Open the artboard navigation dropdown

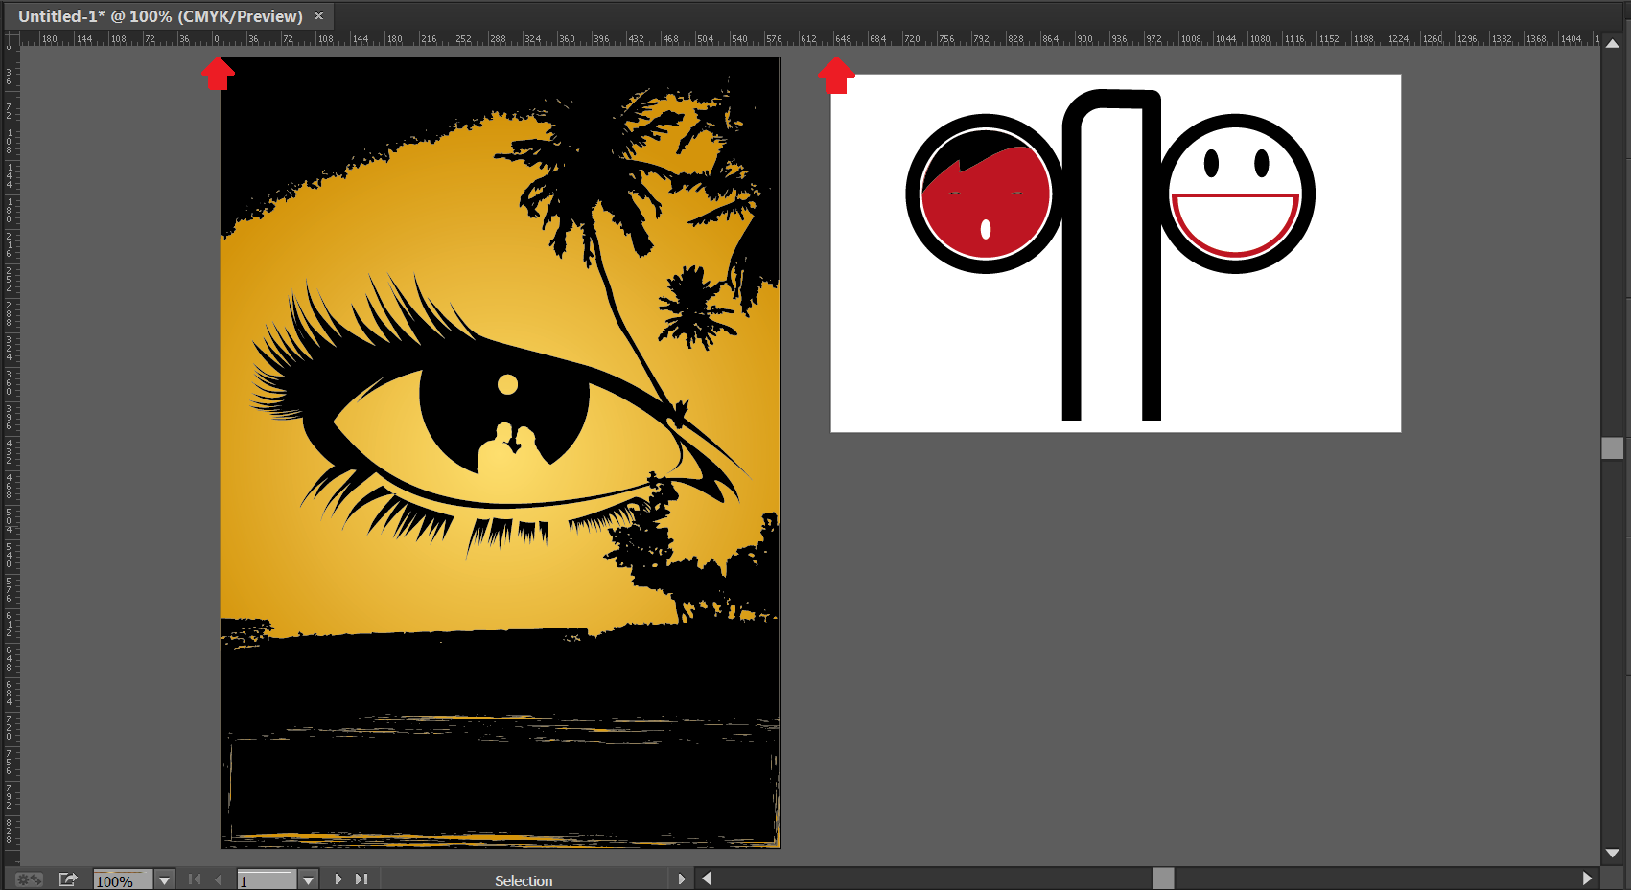(308, 880)
